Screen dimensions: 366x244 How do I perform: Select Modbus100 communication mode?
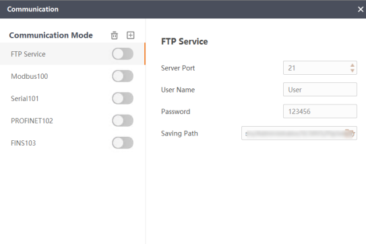click(72, 76)
